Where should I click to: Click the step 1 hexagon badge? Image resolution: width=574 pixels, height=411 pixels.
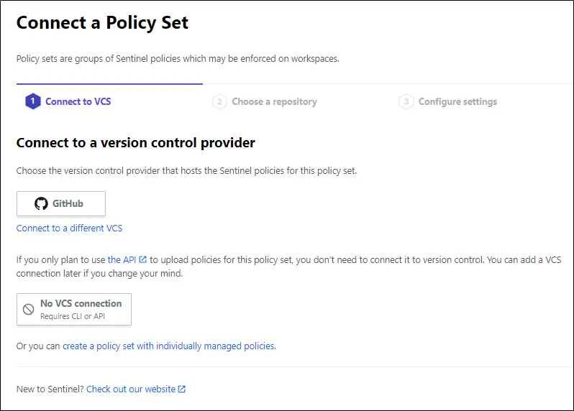32,102
